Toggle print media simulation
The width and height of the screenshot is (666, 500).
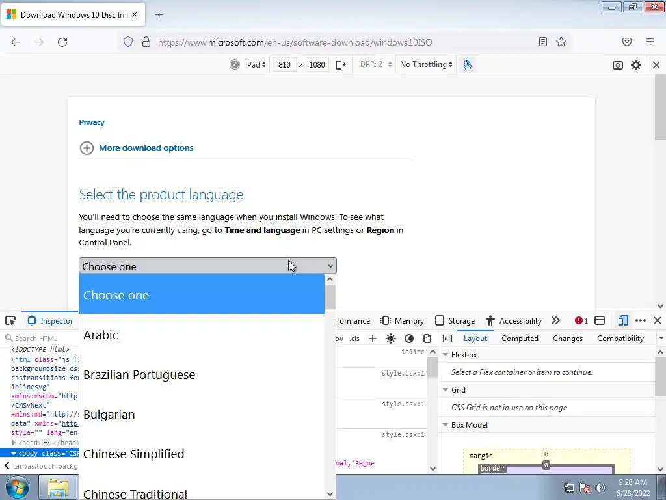[x=427, y=339]
